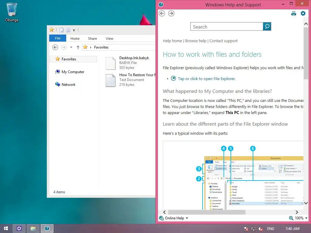
Task: Print the help topic
Action: click(294, 13)
